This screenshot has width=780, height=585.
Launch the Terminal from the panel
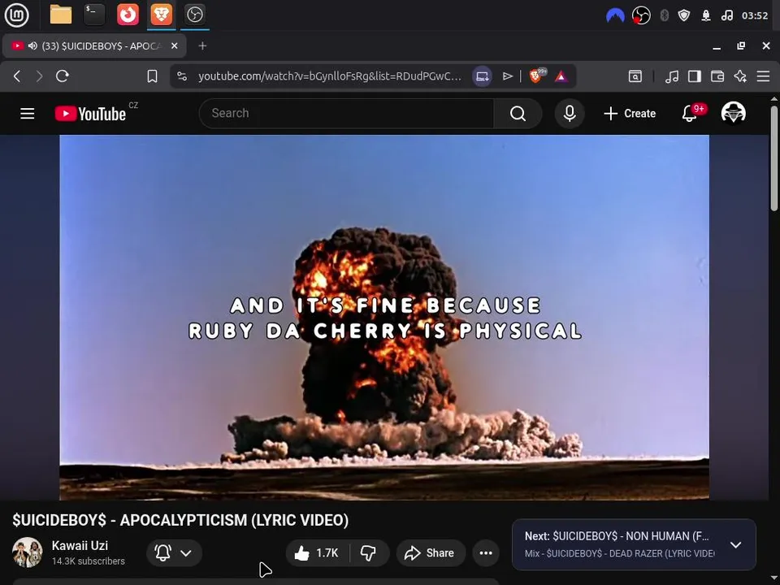pyautogui.click(x=94, y=15)
